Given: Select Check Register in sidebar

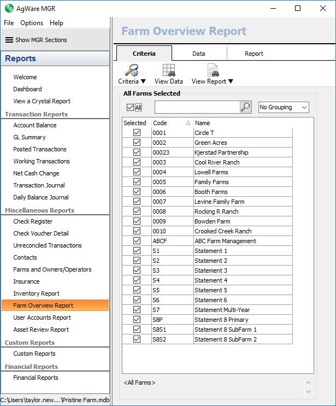Looking at the screenshot, I should point(33,221).
